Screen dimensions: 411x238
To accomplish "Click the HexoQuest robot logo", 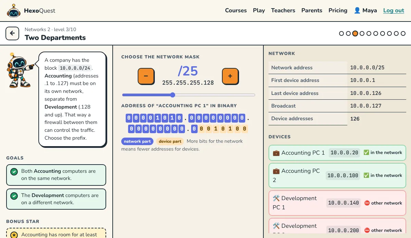I will point(14,11).
